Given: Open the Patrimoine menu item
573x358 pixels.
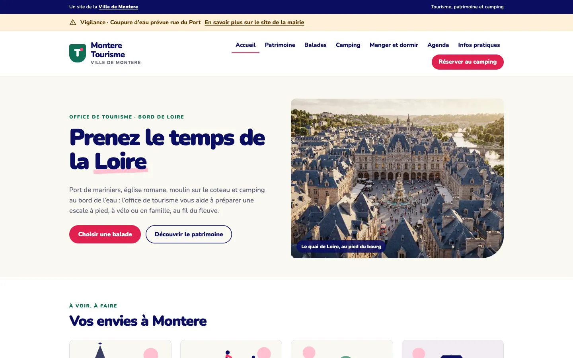Looking at the screenshot, I should (280, 45).
